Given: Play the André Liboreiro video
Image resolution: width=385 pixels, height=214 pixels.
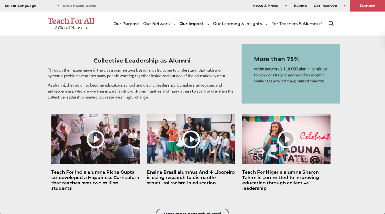Looking at the screenshot, I should coord(191,139).
